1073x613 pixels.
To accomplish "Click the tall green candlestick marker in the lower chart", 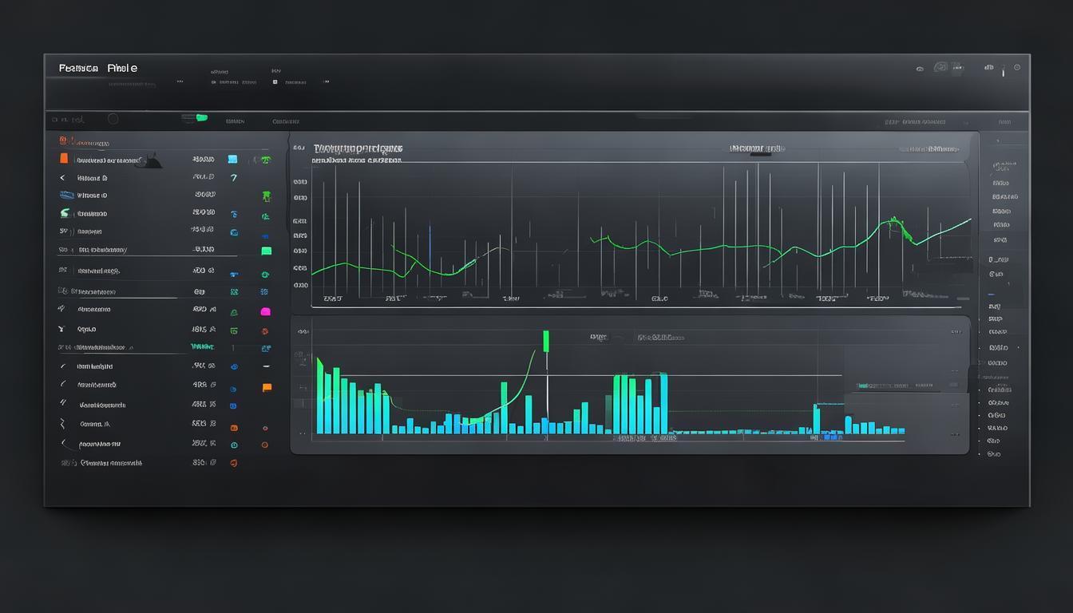I will point(547,341).
